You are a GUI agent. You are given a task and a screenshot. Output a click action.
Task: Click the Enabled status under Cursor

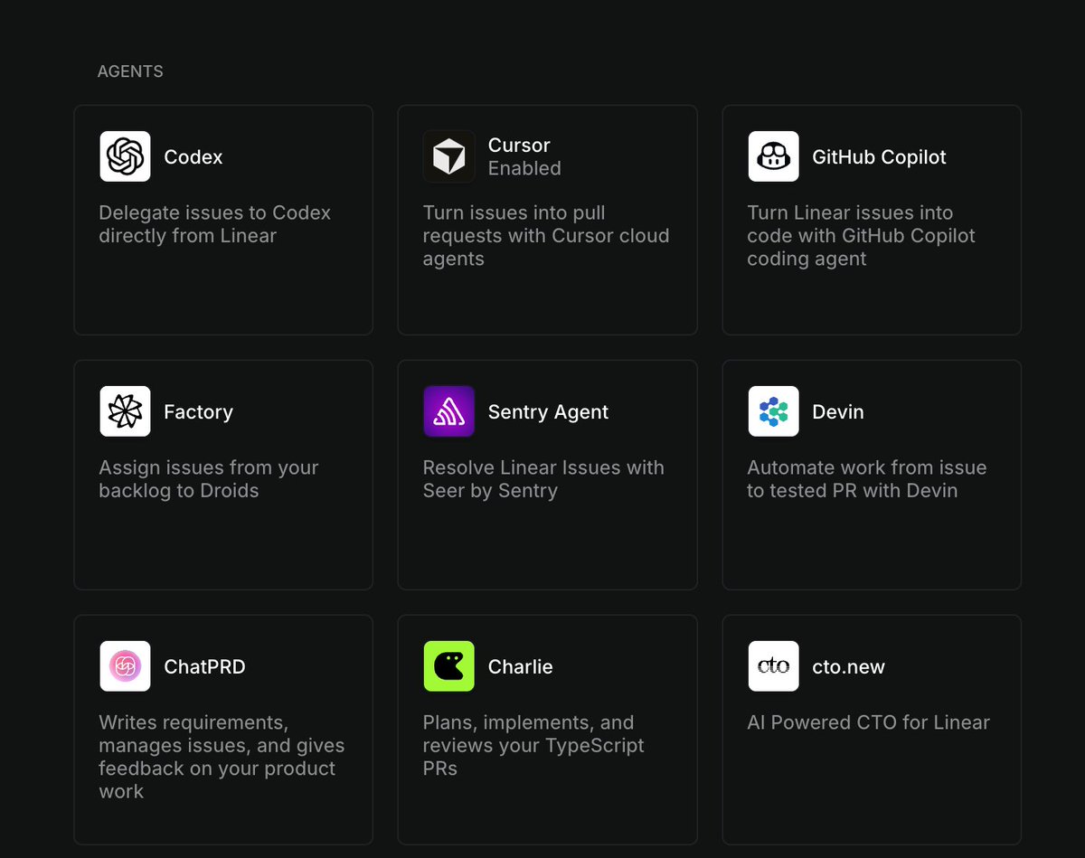pyautogui.click(x=524, y=168)
